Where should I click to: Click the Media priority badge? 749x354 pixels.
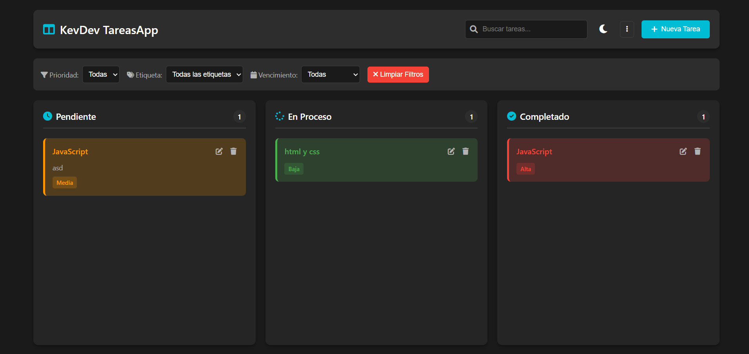65,183
